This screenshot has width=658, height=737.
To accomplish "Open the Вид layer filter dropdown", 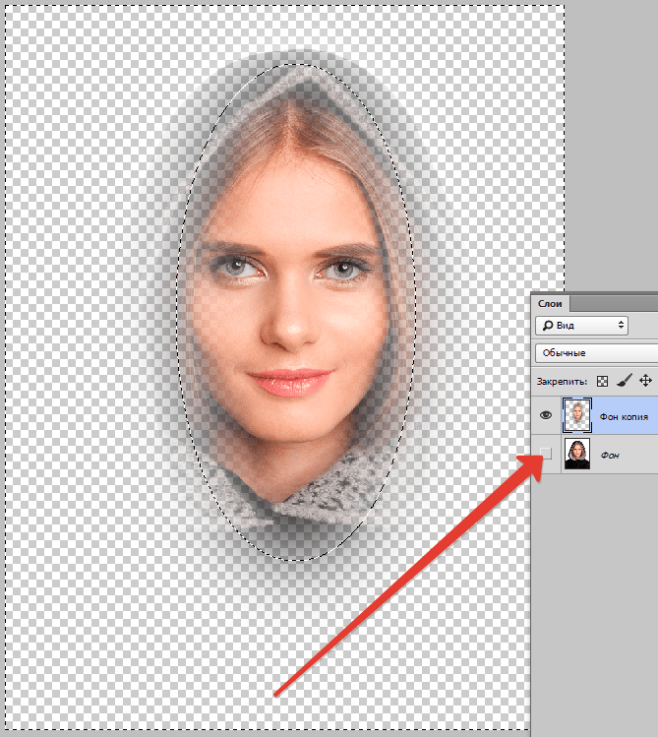I will (x=582, y=326).
